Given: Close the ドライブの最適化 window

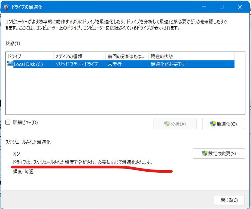Looking at the screenshot, I should click(x=240, y=7).
